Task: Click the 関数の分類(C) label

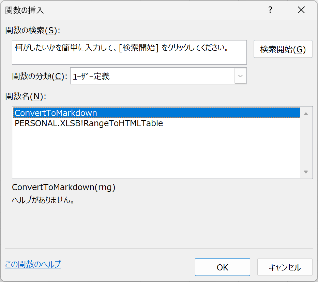Action: [x=40, y=76]
